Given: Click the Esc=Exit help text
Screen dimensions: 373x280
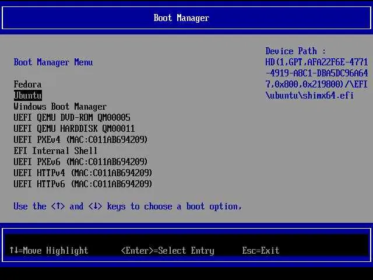Looking at the screenshot, I should point(261,250).
